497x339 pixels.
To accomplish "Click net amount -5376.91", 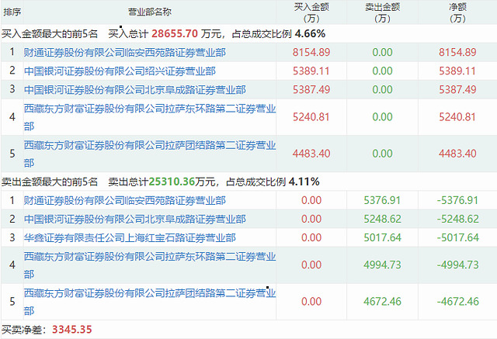I will 457,200.
